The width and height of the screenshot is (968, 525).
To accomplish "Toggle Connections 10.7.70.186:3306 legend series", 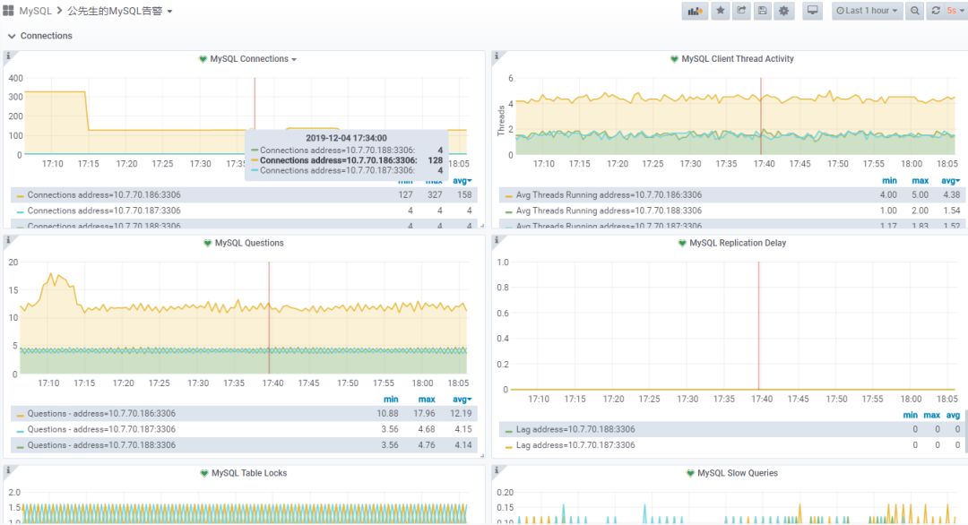I will point(104,195).
